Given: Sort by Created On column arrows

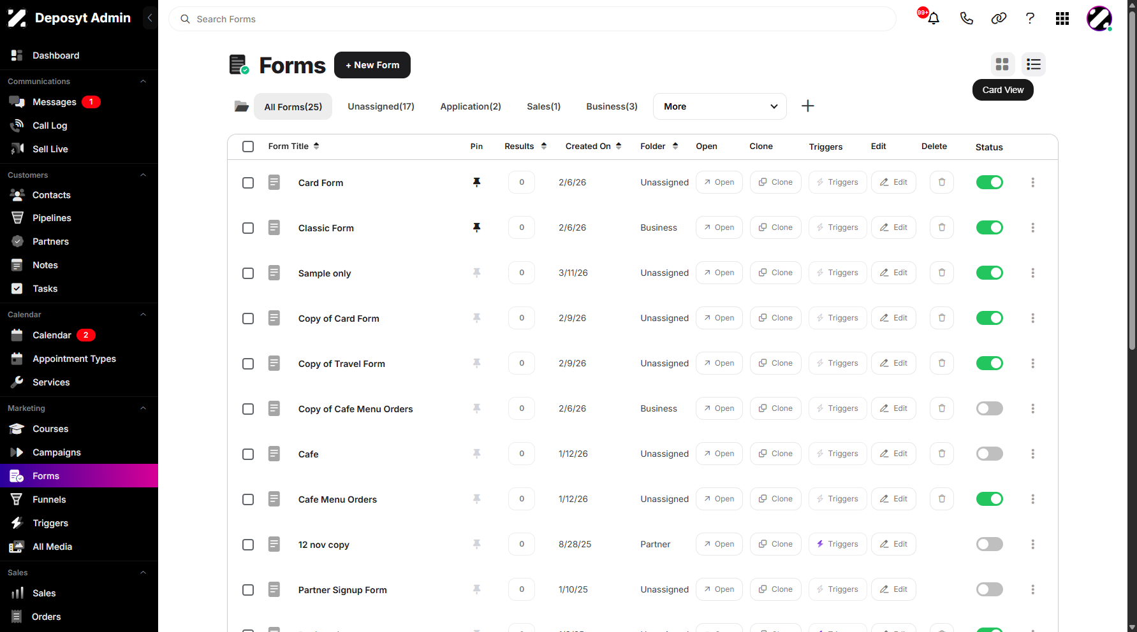Looking at the screenshot, I should click(x=619, y=146).
